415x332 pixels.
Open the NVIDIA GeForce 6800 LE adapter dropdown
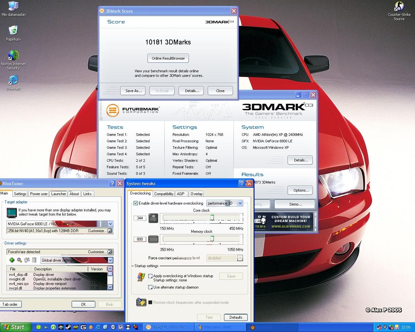pyautogui.click(x=111, y=224)
